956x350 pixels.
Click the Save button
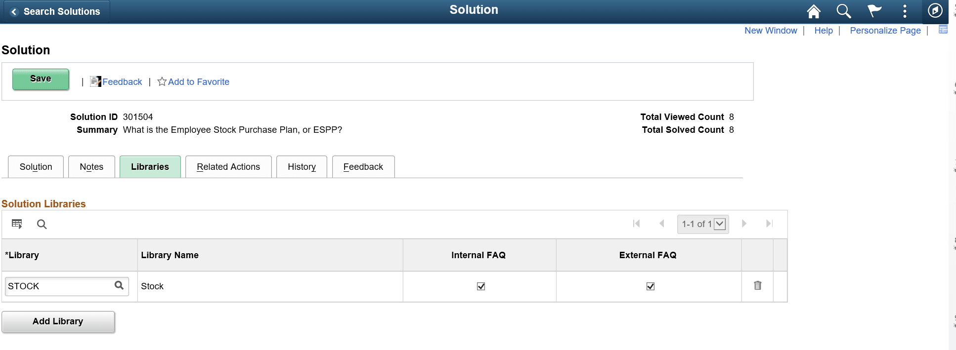click(41, 78)
